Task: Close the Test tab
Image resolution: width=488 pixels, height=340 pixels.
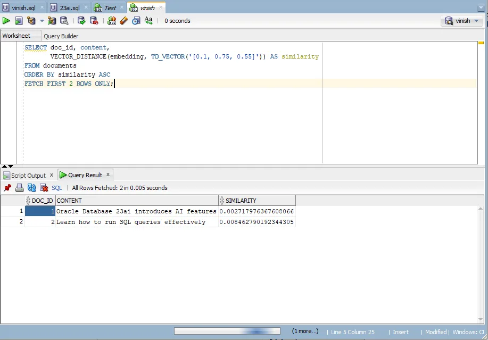Action: click(122, 7)
